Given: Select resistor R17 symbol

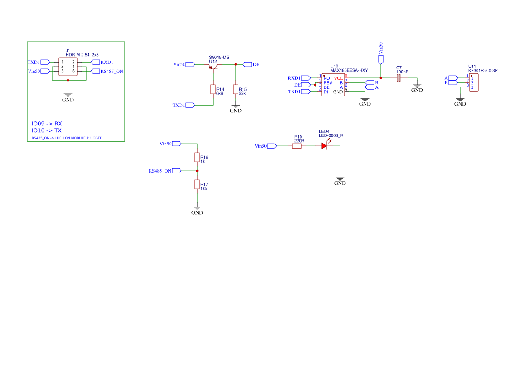Looking at the screenshot, I should coord(197,185).
